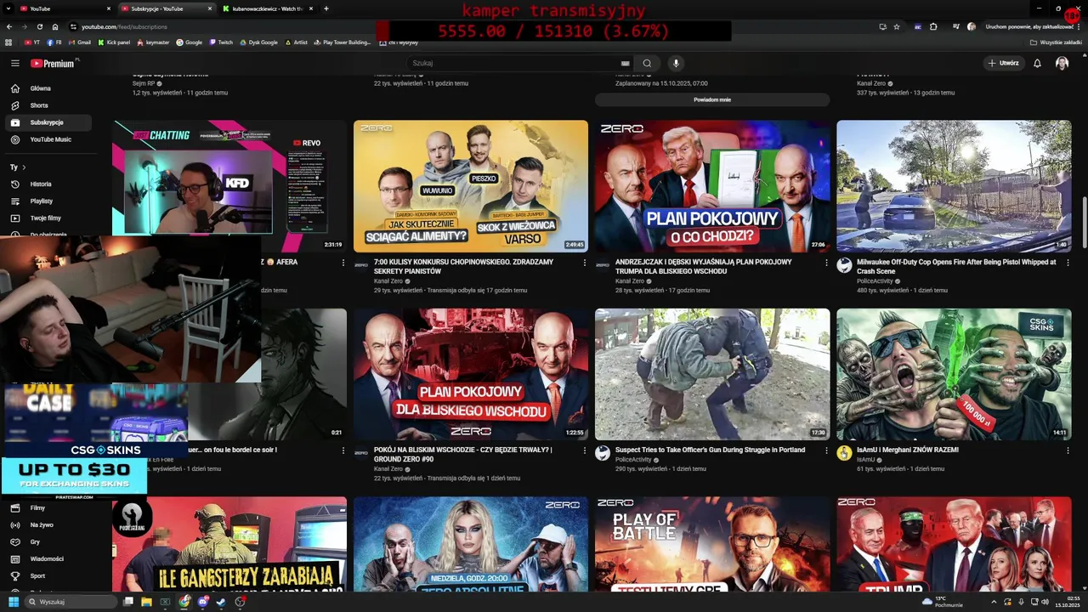Image resolution: width=1088 pixels, height=612 pixels.
Task: Open options for Milwaukee Off-Duty Cop video
Action: (1068, 263)
